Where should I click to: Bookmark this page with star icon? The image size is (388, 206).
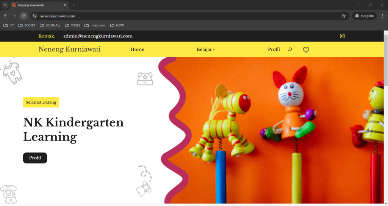343,16
